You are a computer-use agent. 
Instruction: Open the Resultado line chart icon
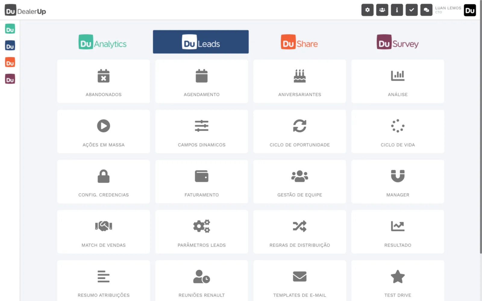(398, 226)
